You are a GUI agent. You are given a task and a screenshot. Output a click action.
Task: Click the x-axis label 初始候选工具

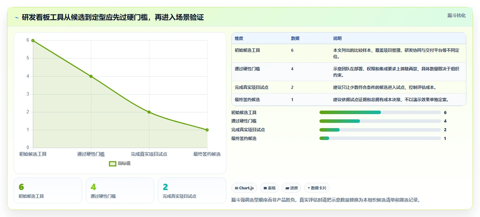33,154
